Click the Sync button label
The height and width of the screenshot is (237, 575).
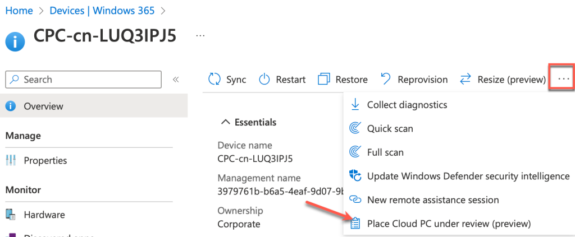click(236, 80)
